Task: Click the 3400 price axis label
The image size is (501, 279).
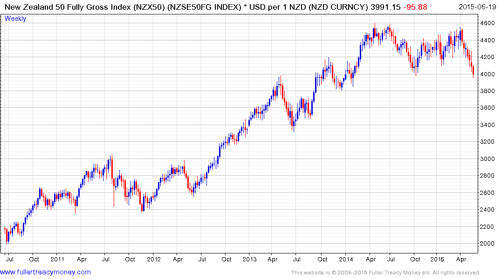Action: click(x=487, y=125)
